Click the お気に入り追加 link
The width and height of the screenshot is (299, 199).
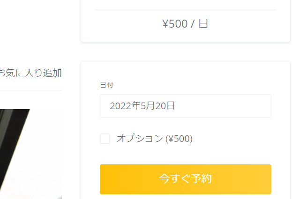tap(30, 73)
